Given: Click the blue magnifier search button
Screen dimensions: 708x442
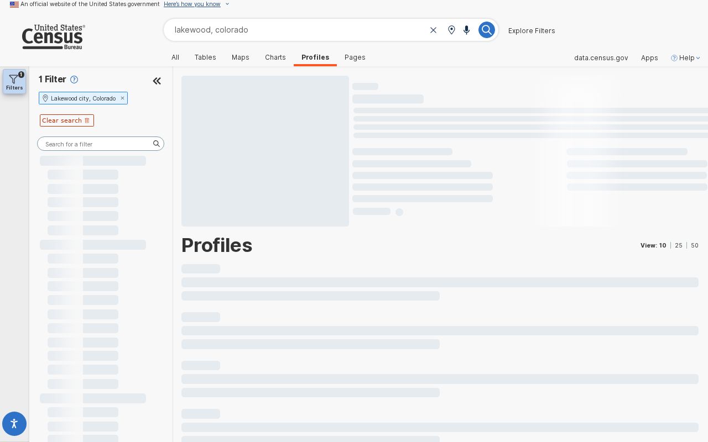Looking at the screenshot, I should click(486, 30).
